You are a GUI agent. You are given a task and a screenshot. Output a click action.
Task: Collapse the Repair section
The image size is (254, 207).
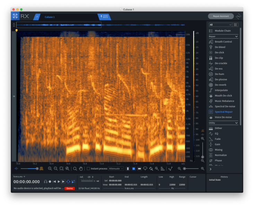pos(237,36)
